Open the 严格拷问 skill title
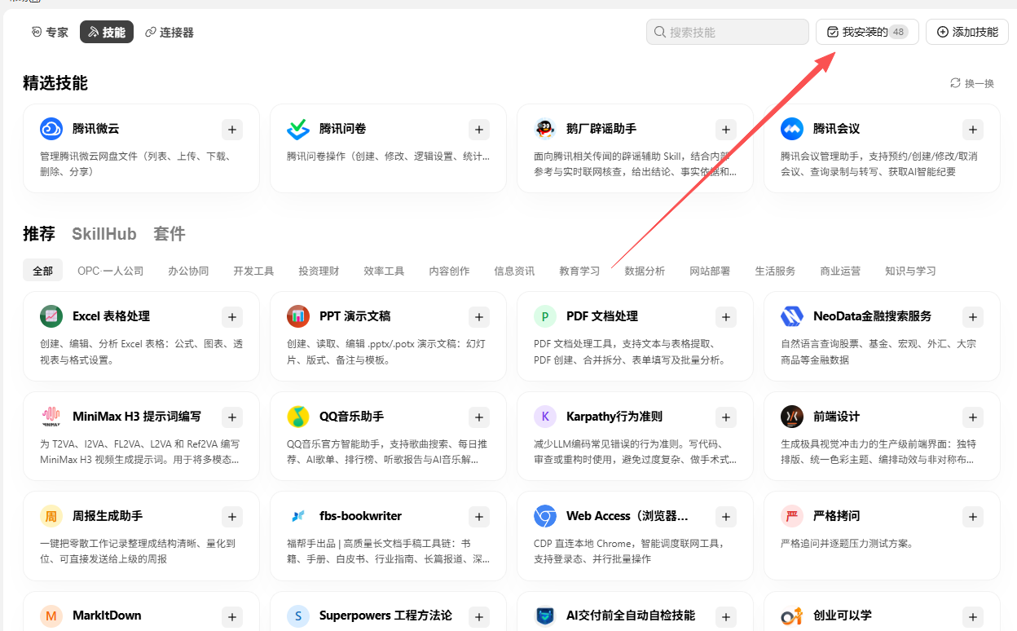The image size is (1017, 631). 836,516
